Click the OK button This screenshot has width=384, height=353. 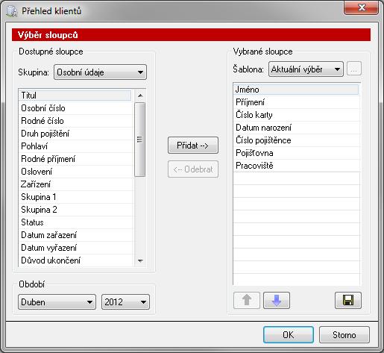[289, 335]
